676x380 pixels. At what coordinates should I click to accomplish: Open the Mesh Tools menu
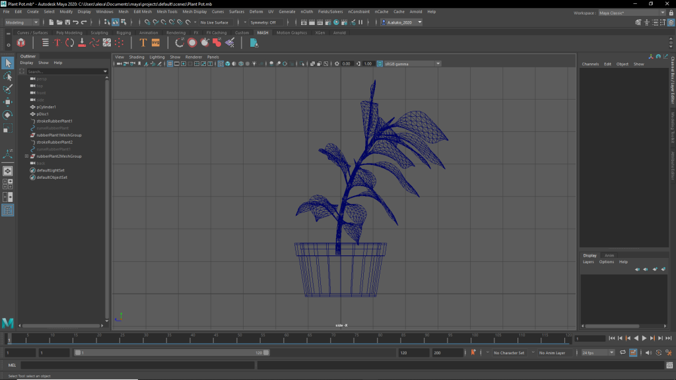pyautogui.click(x=166, y=12)
